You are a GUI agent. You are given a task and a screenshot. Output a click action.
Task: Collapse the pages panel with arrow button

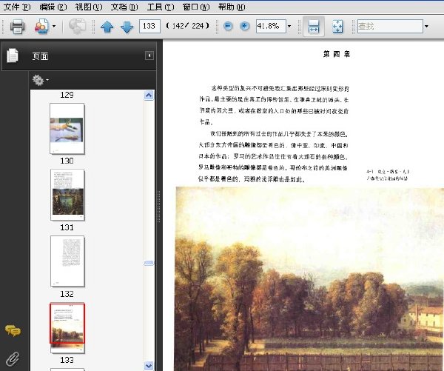click(149, 56)
